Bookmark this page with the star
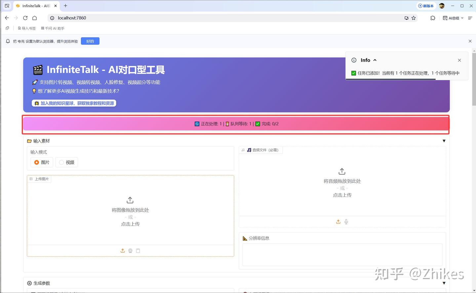The width and height of the screenshot is (476, 293). [414, 18]
